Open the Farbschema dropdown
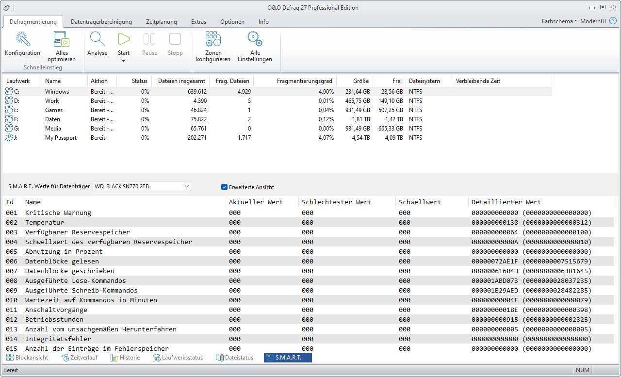The width and height of the screenshot is (621, 377). [559, 21]
